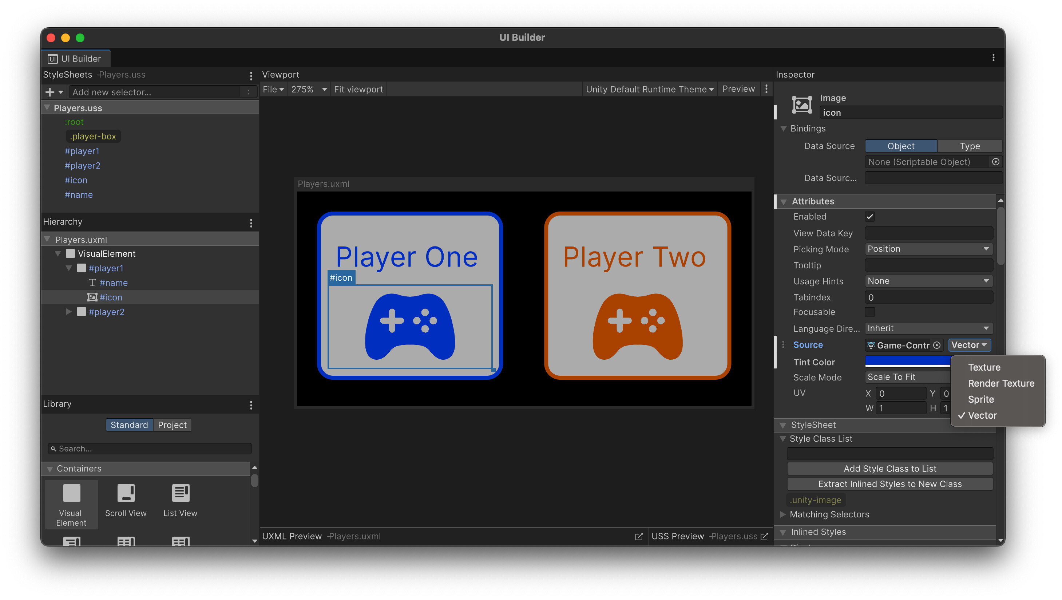This screenshot has width=1062, height=600.
Task: Open the Unity Default Runtime Theme dropdown
Action: coord(649,89)
